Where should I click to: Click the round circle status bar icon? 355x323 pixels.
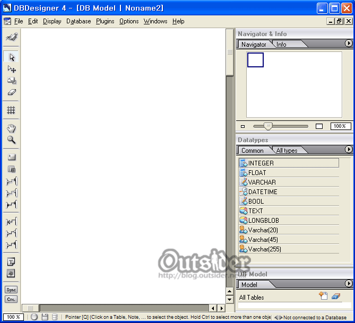point(34,317)
